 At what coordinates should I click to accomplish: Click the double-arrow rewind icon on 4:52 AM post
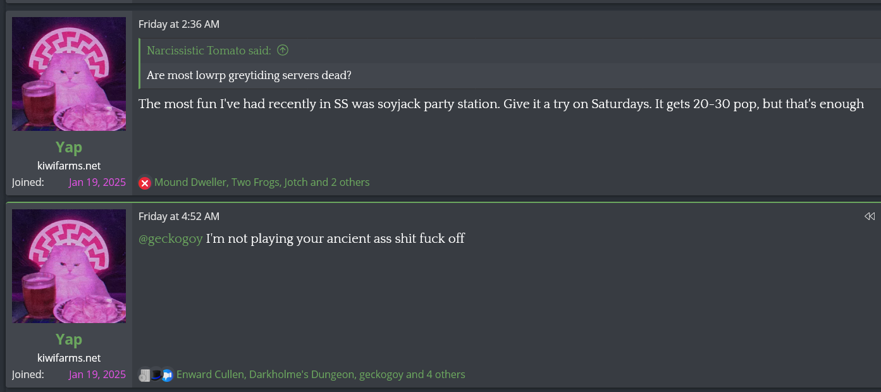(870, 216)
